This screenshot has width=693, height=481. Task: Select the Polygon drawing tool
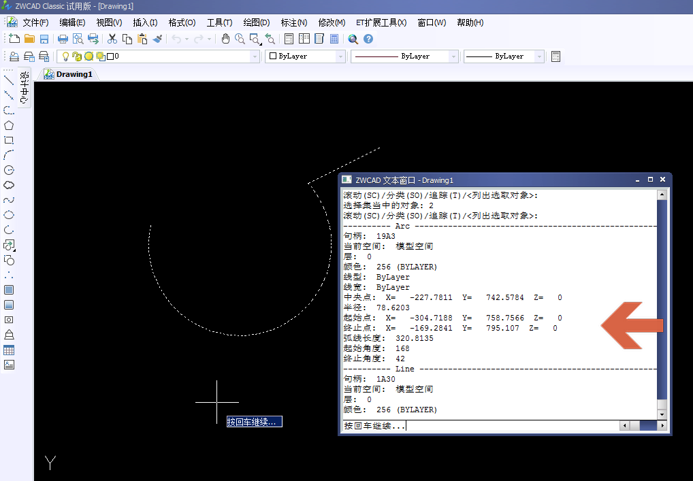coord(9,126)
